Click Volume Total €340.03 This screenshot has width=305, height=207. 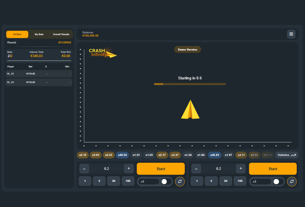[x=37, y=56]
